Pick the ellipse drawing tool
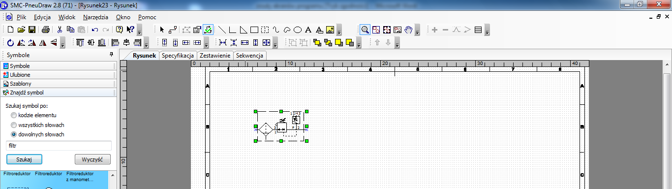This screenshot has height=189, width=672. 297,30
